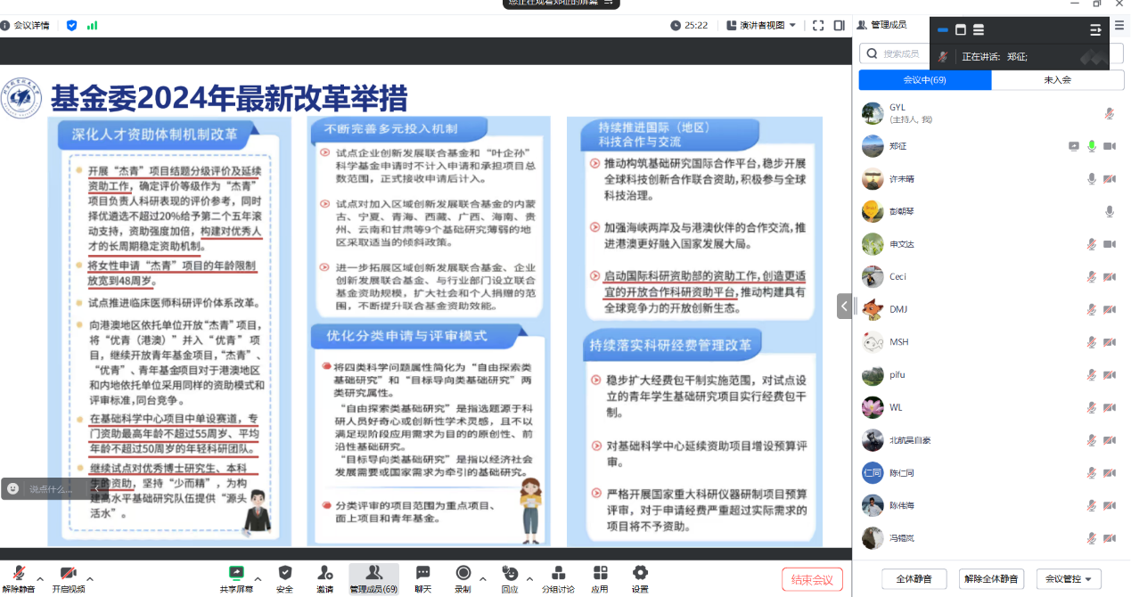Open the Security (安全) shield icon

pyautogui.click(x=285, y=574)
